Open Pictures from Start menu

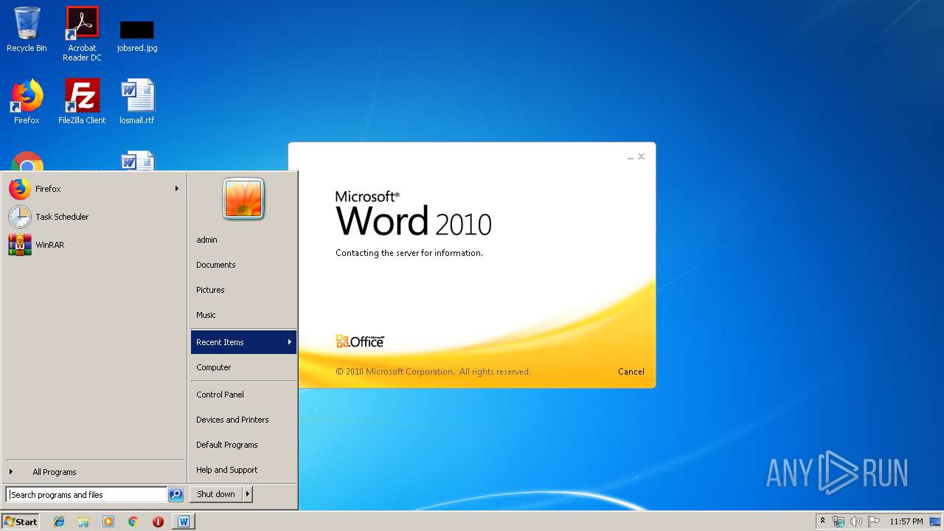click(243, 290)
